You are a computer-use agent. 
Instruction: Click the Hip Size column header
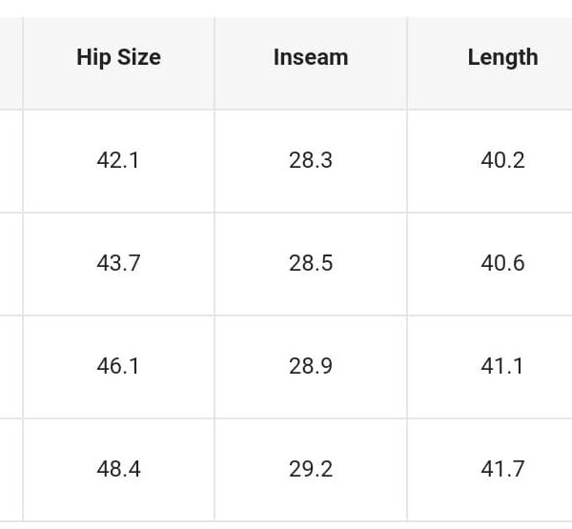(118, 57)
